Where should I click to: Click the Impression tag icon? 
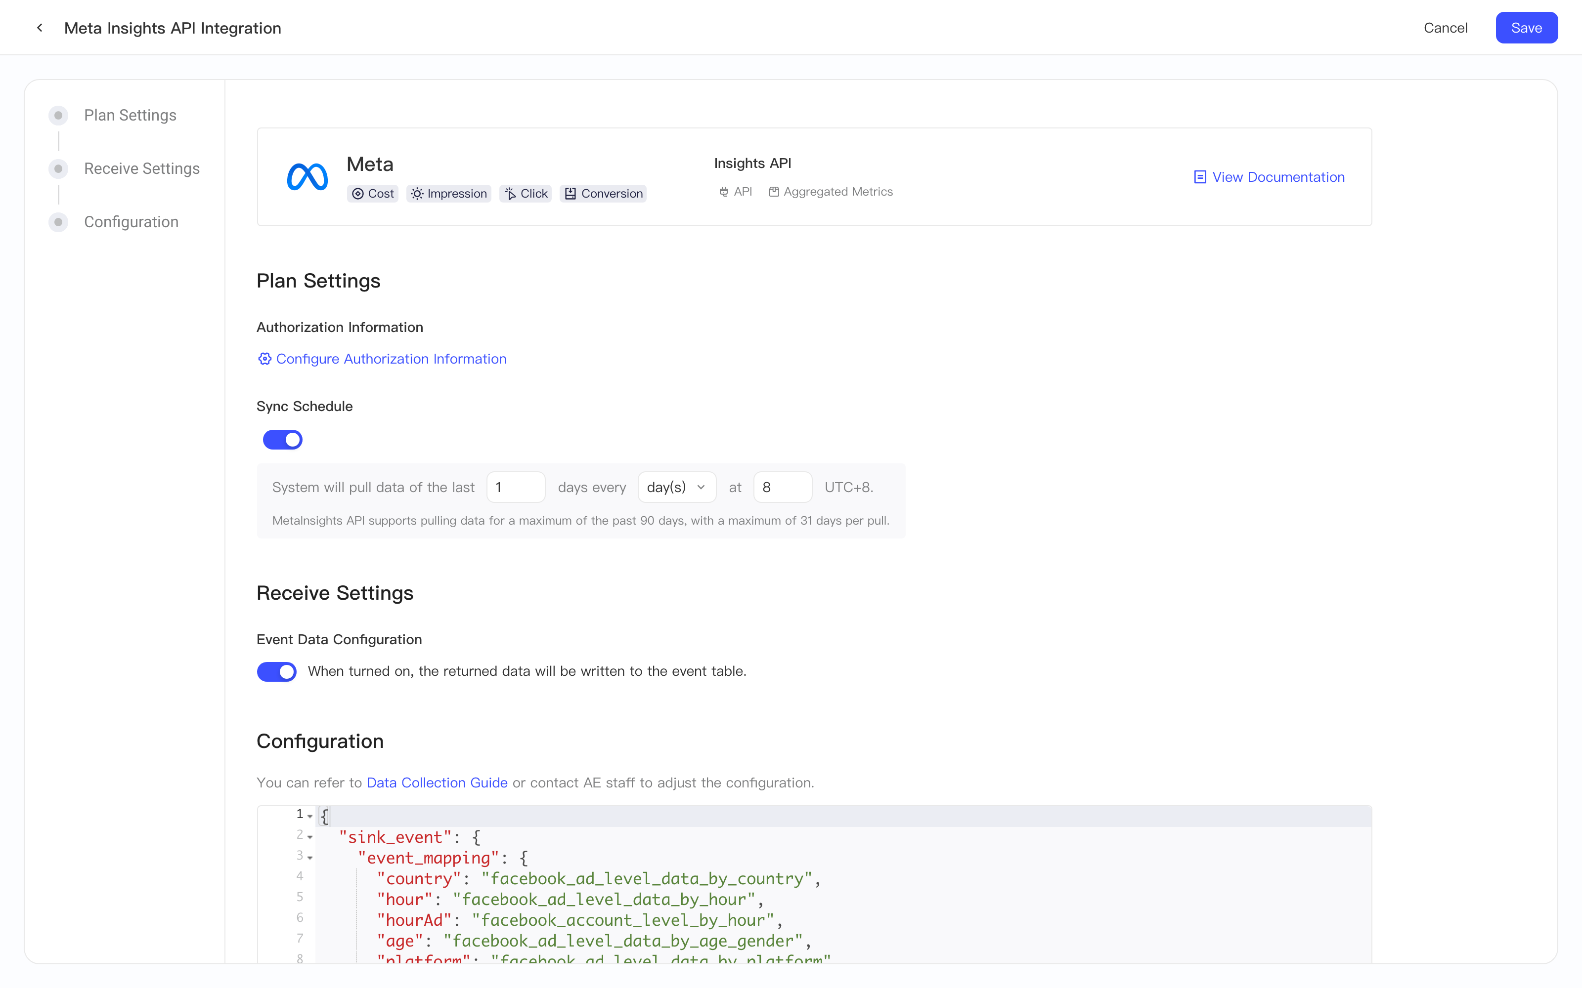[x=417, y=194]
